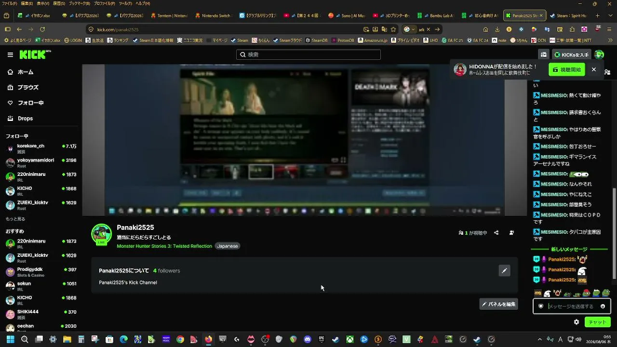Bookmark the page with the star icon
Screen dimensions: 617x347
(393, 29)
